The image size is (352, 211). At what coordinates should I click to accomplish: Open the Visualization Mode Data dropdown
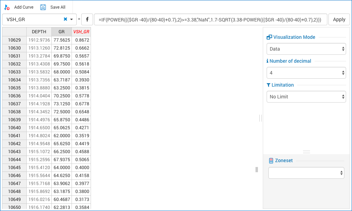pos(306,49)
